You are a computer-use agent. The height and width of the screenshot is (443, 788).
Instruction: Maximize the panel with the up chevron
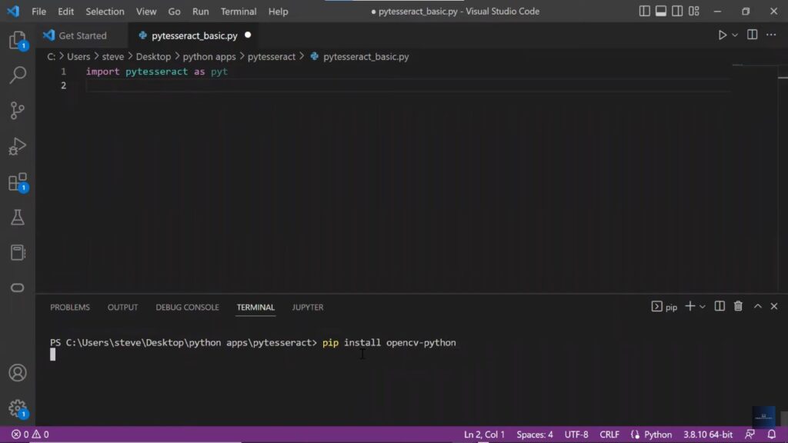pyautogui.click(x=757, y=306)
